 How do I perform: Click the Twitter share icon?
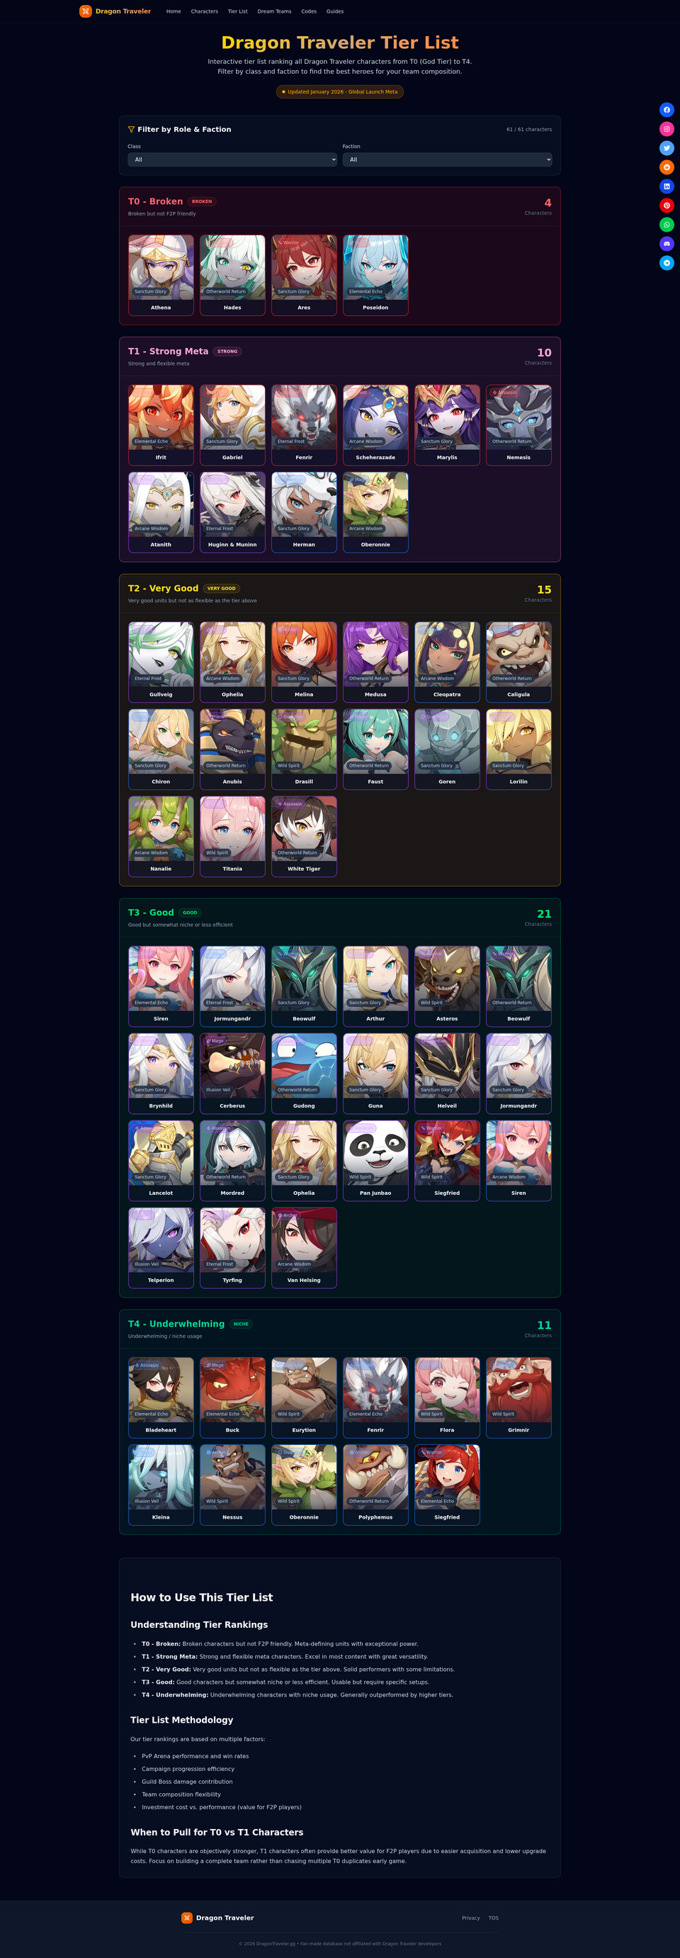[x=667, y=148]
